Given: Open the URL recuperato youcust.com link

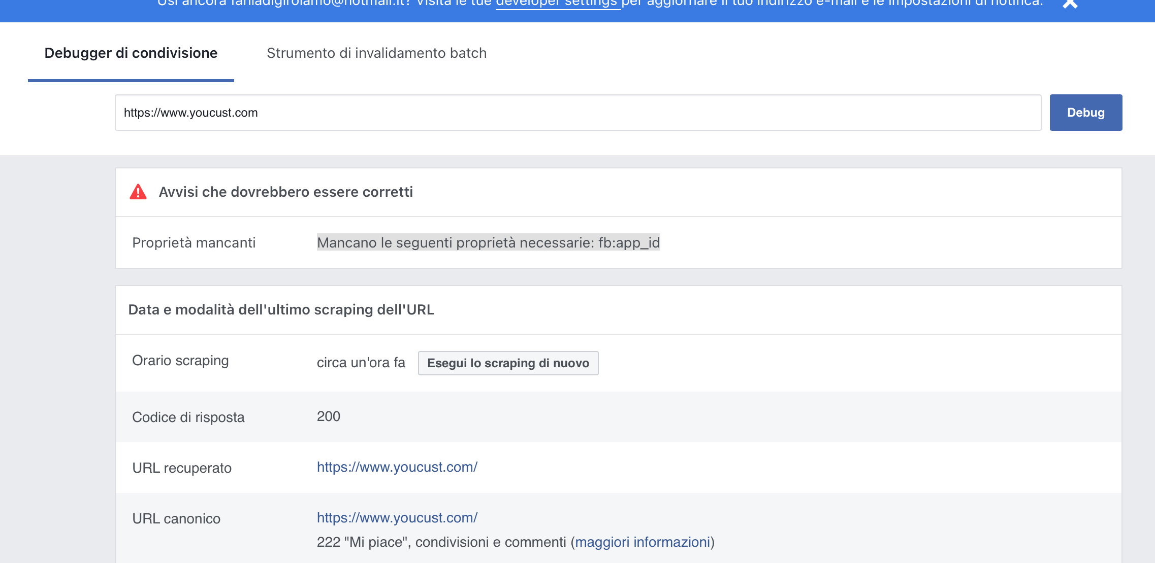Looking at the screenshot, I should click(397, 467).
